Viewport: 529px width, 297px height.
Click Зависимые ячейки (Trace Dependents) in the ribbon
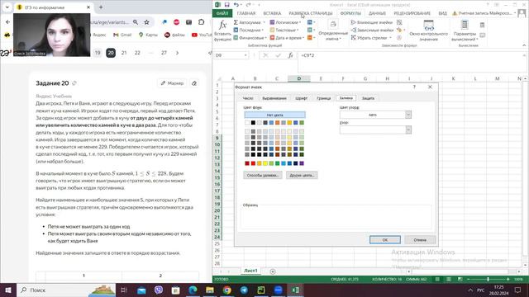coord(372,30)
